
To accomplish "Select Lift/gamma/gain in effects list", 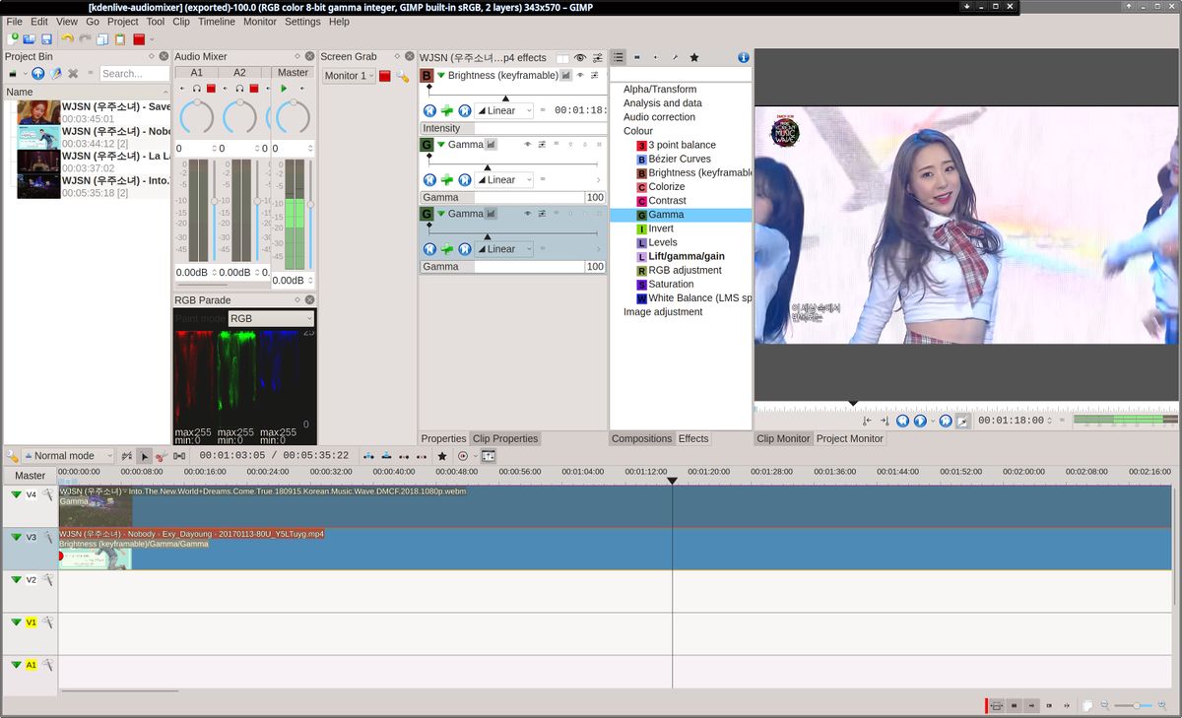I will coord(687,256).
